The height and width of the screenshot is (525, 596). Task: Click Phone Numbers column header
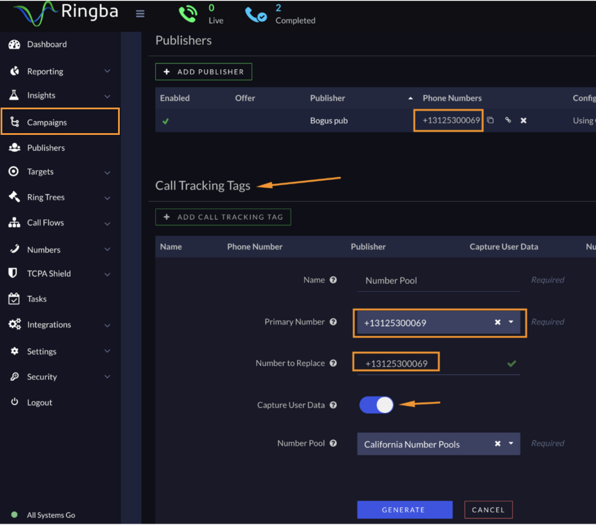(452, 98)
